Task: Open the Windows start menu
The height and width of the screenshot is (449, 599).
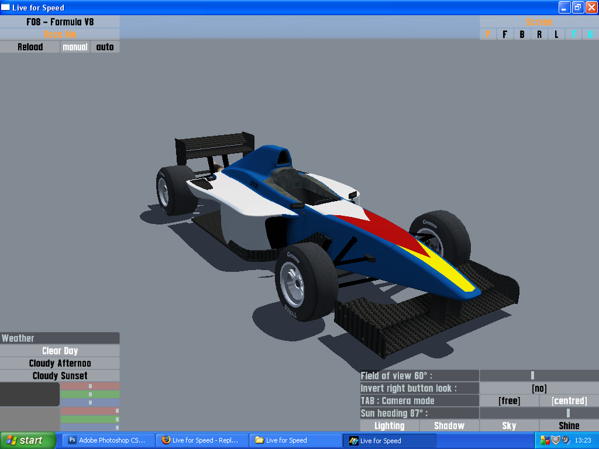Action: click(x=28, y=440)
